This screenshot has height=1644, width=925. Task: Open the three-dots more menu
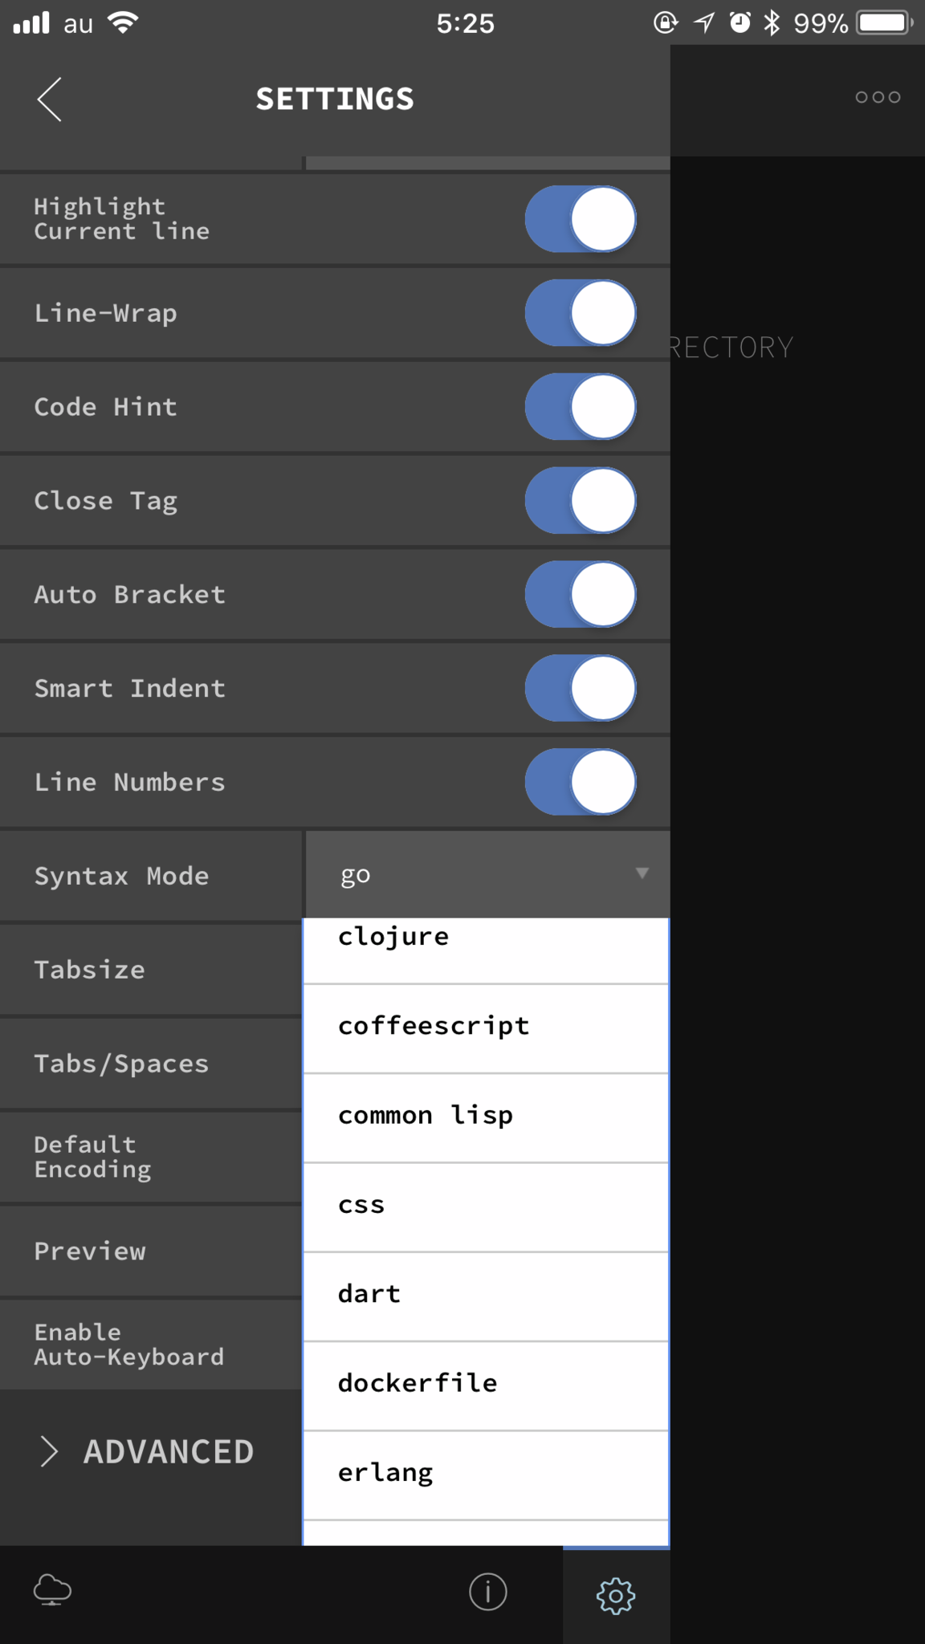point(878,97)
